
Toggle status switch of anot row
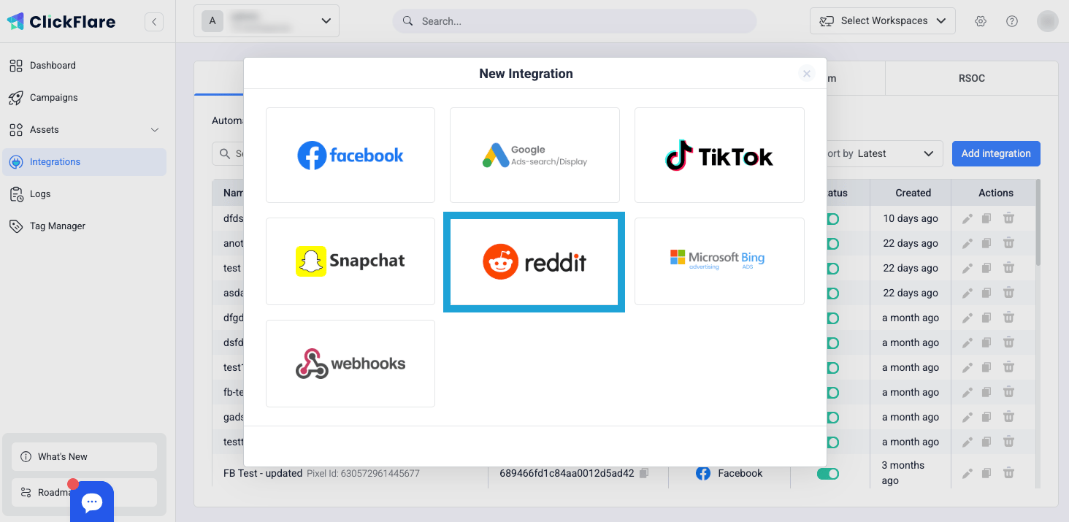pyautogui.click(x=832, y=244)
